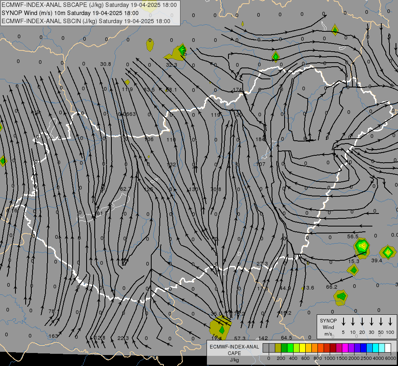
Task: Click the 142 CAPE value on map
Action: tap(263, 338)
